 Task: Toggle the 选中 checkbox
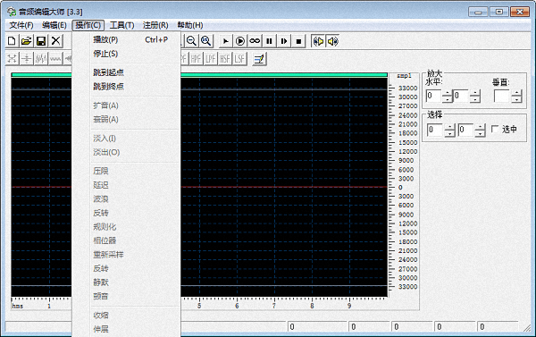(495, 129)
